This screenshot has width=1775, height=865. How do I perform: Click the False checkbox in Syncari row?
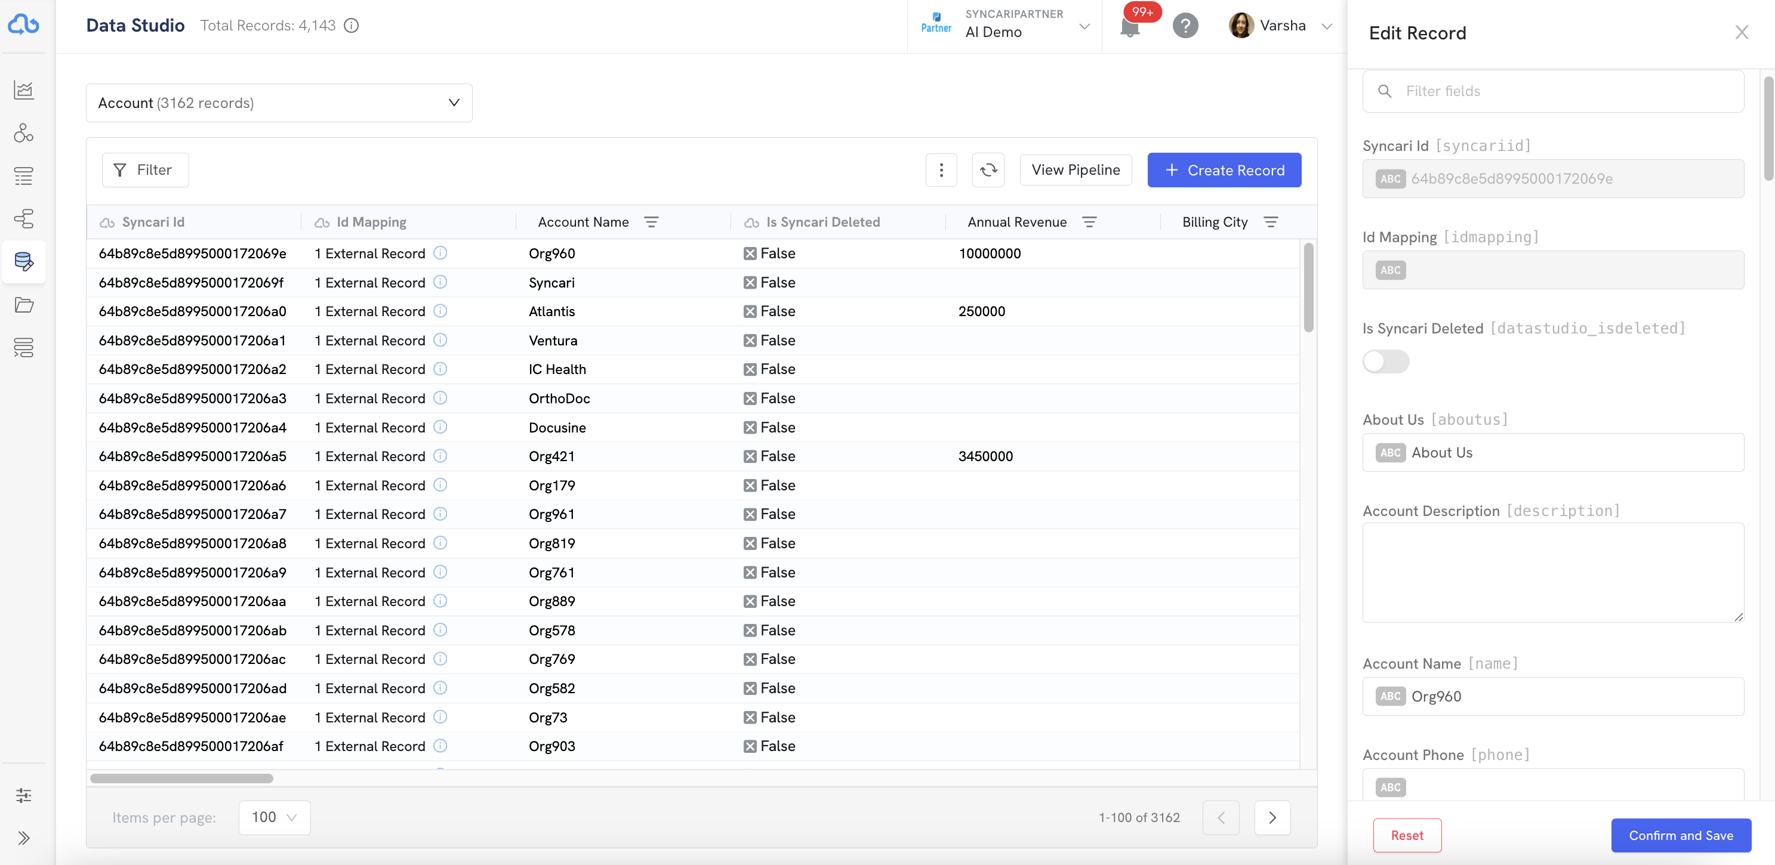[750, 282]
